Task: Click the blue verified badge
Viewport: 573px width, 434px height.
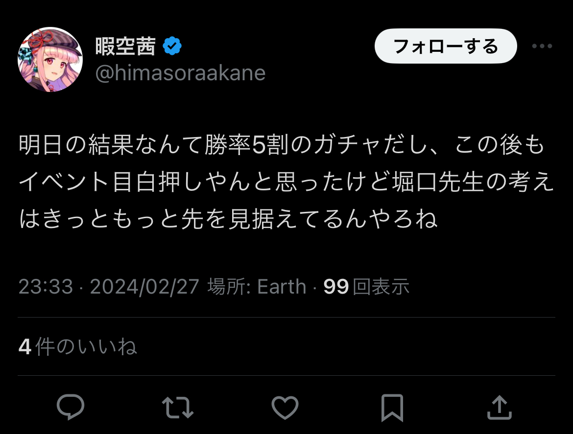Action: click(172, 46)
